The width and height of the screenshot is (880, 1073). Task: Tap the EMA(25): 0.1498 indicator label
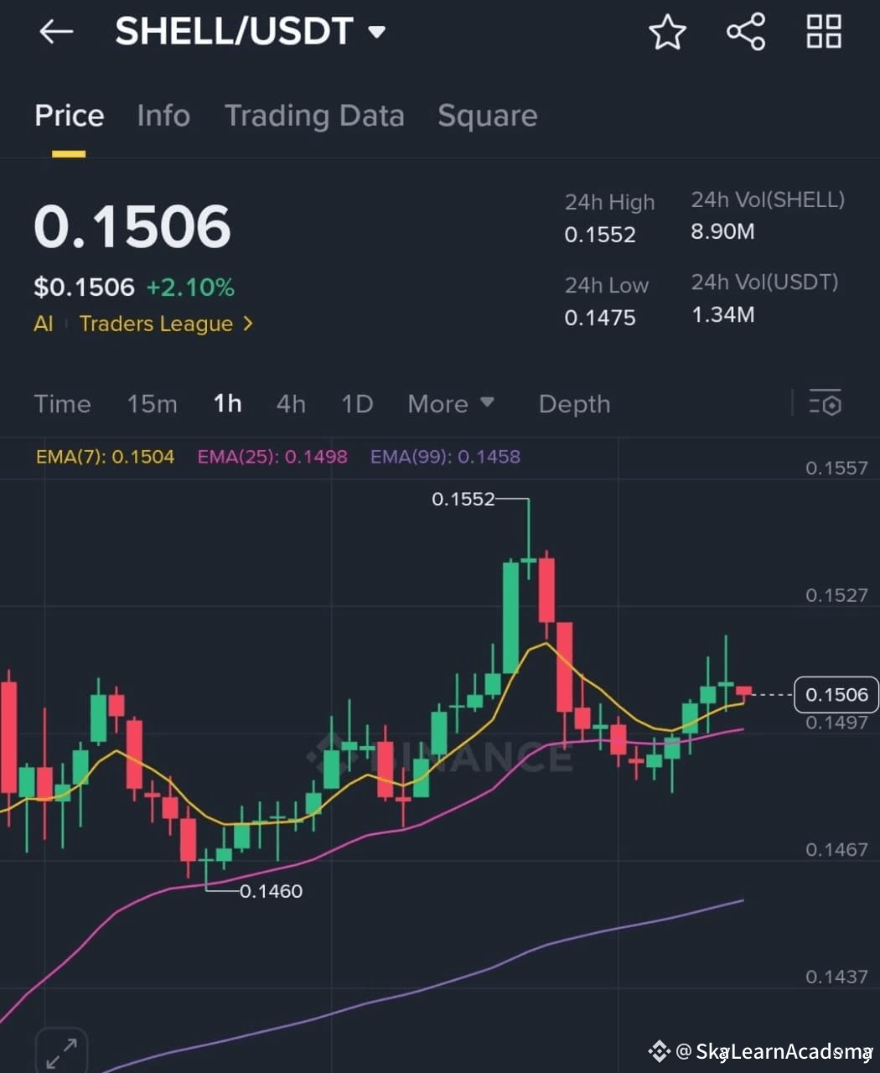[x=272, y=457]
